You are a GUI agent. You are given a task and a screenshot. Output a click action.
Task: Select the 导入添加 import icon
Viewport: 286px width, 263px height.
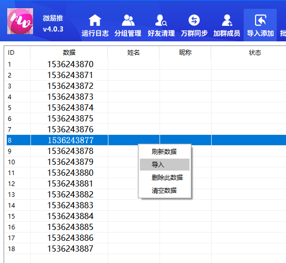[260, 20]
